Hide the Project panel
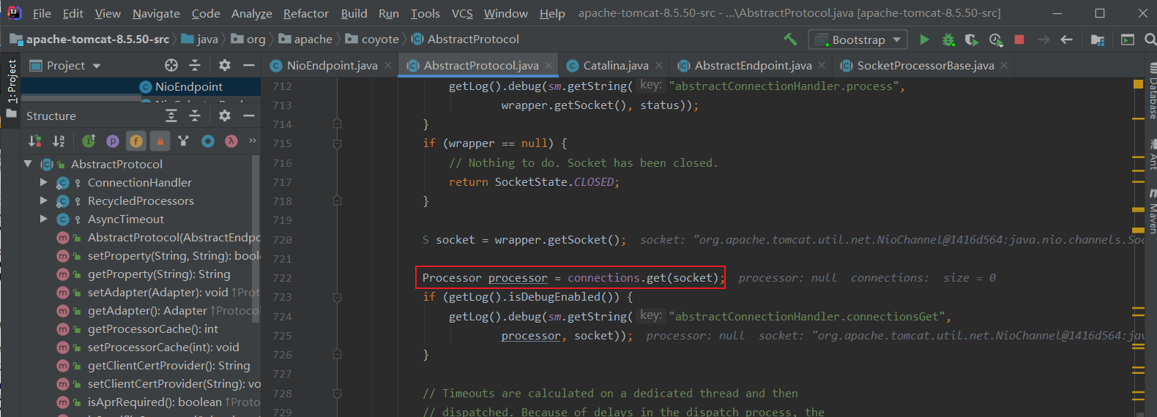The width and height of the screenshot is (1157, 417). coord(249,65)
